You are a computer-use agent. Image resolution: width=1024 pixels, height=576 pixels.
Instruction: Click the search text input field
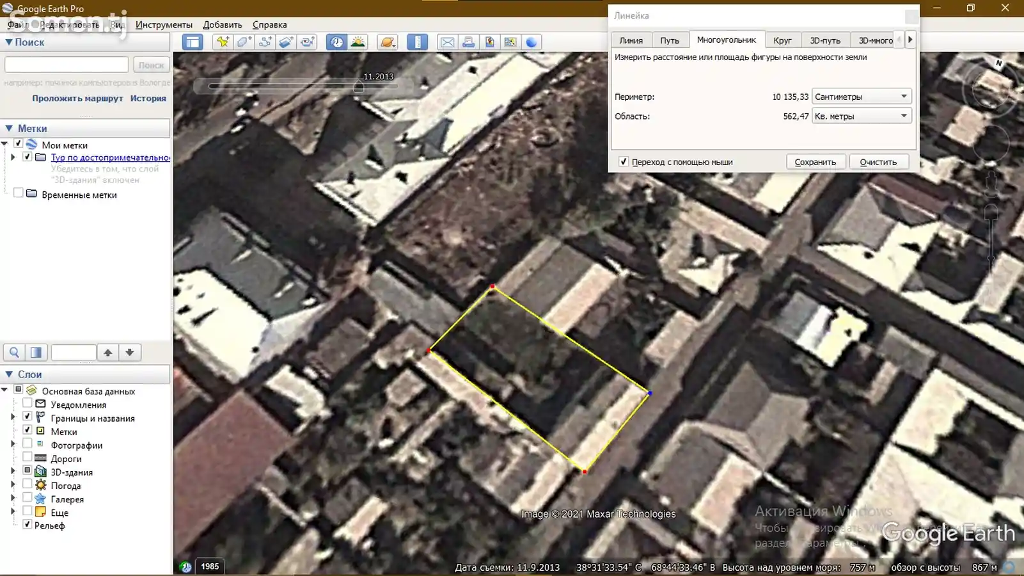point(67,65)
